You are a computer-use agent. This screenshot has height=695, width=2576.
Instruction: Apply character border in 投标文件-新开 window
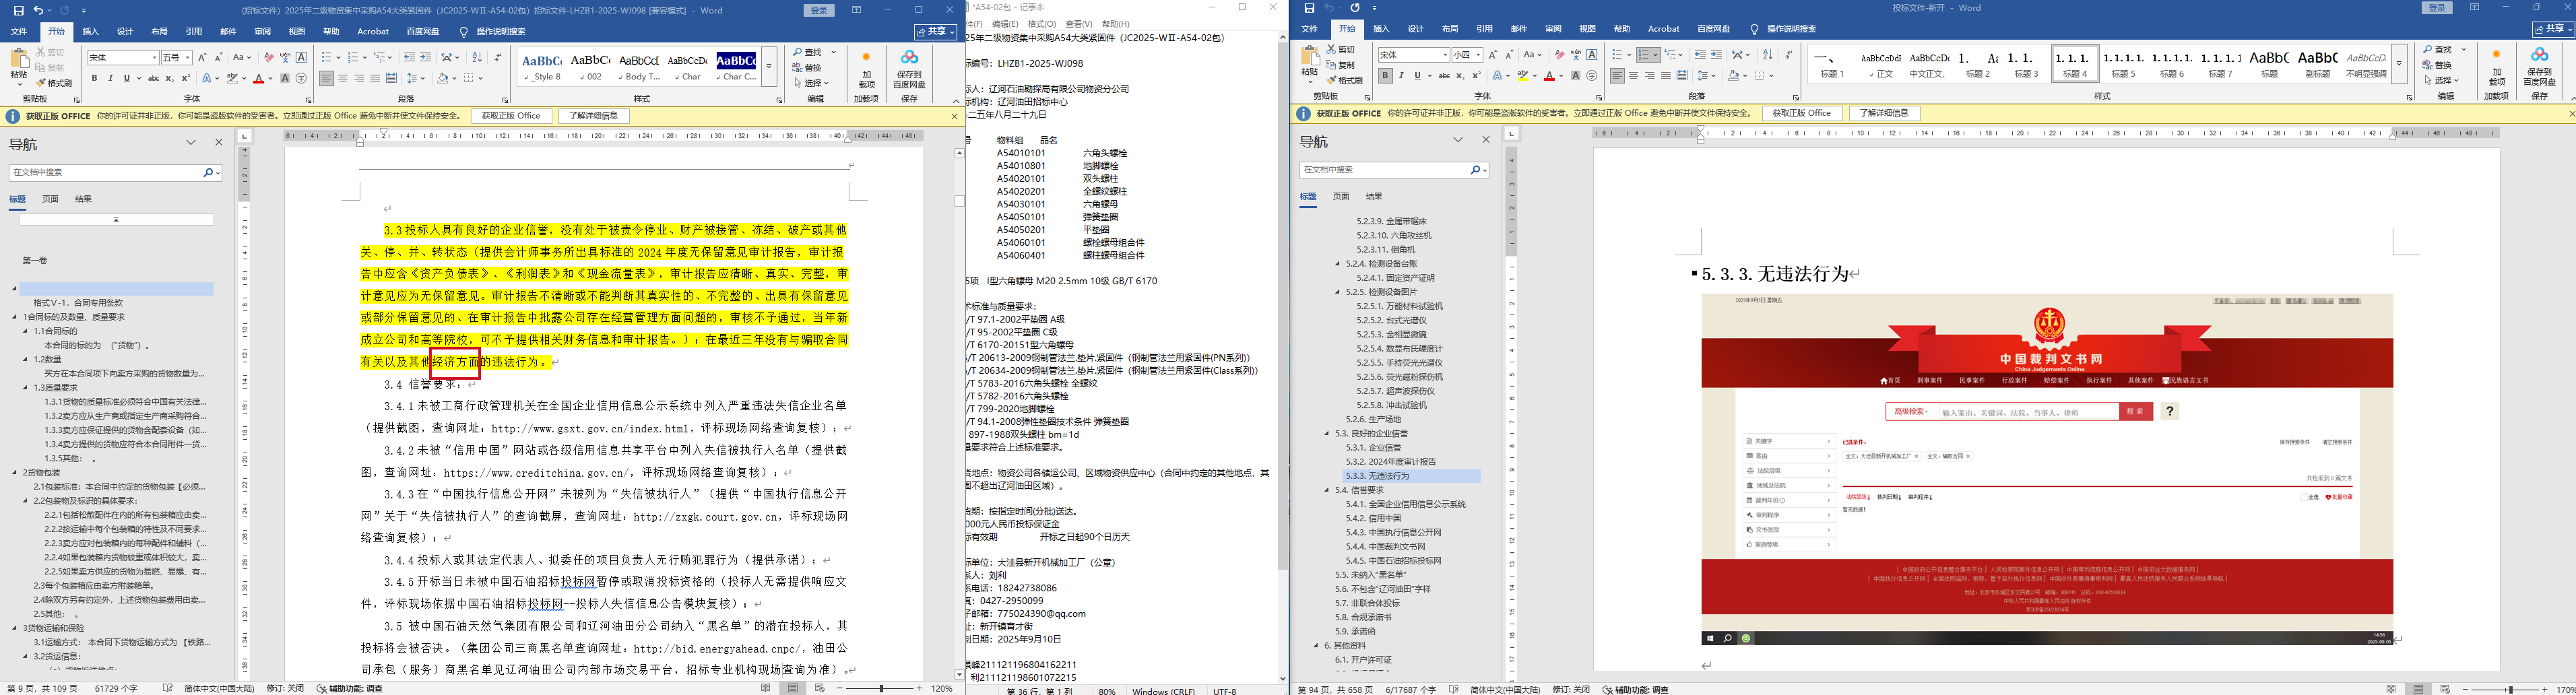click(x=1592, y=55)
